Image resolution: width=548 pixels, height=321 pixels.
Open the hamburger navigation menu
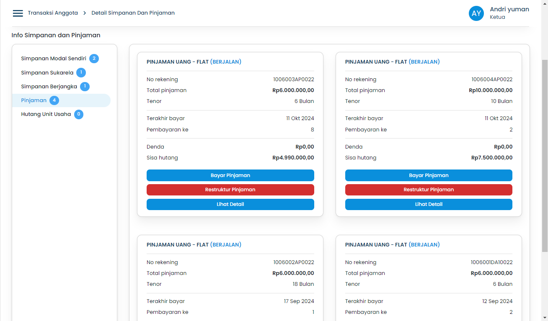click(x=18, y=13)
